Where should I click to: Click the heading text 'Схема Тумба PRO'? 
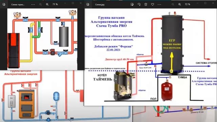tap(111, 26)
